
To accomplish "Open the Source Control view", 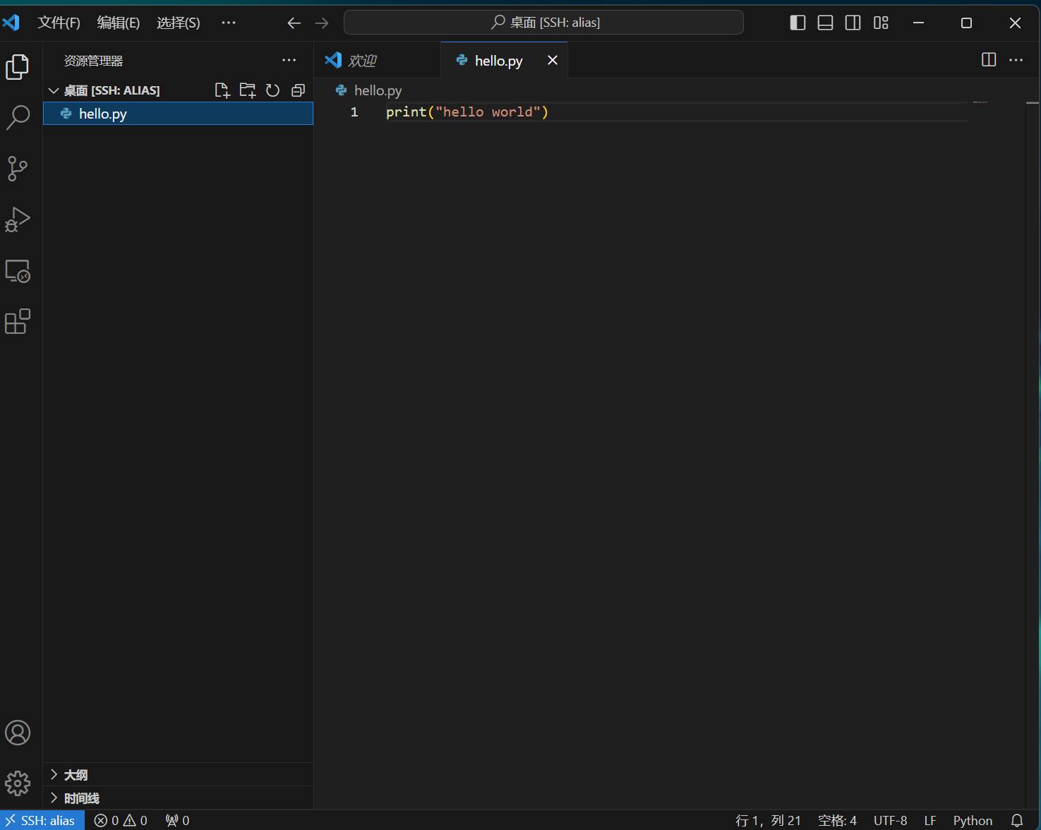I will [18, 169].
